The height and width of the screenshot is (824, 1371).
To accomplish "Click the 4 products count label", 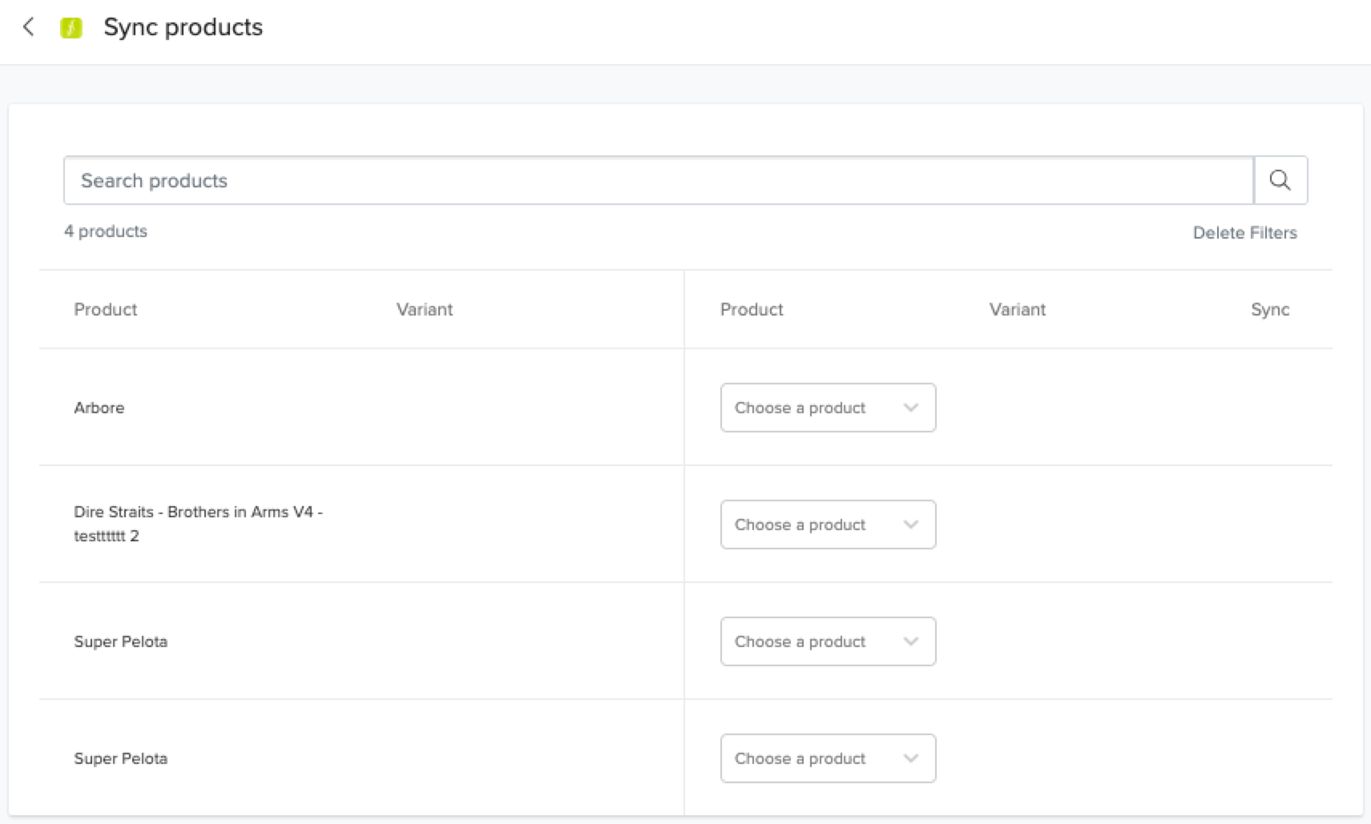I will [106, 231].
